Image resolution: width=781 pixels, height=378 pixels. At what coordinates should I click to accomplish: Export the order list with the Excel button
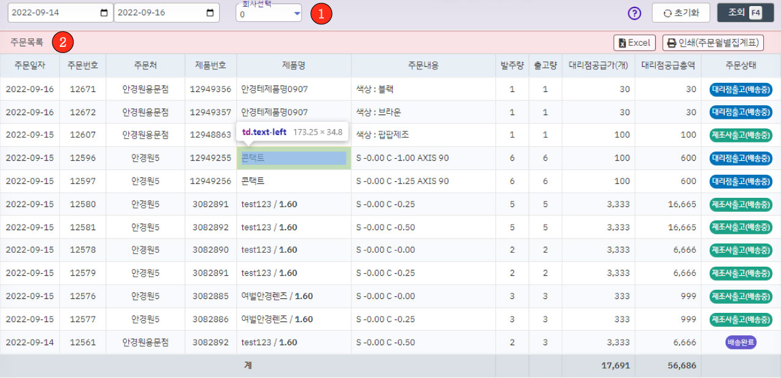(x=634, y=43)
